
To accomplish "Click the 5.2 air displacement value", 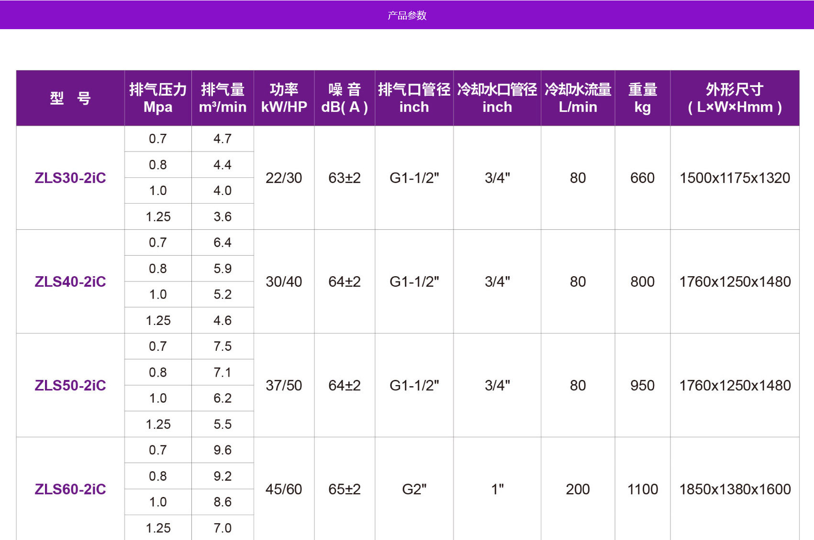I will point(223,294).
